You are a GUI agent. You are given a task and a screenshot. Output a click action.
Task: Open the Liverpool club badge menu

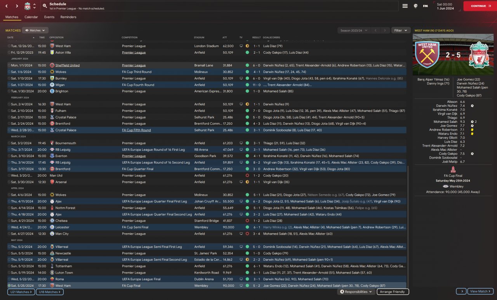(x=27, y=6)
